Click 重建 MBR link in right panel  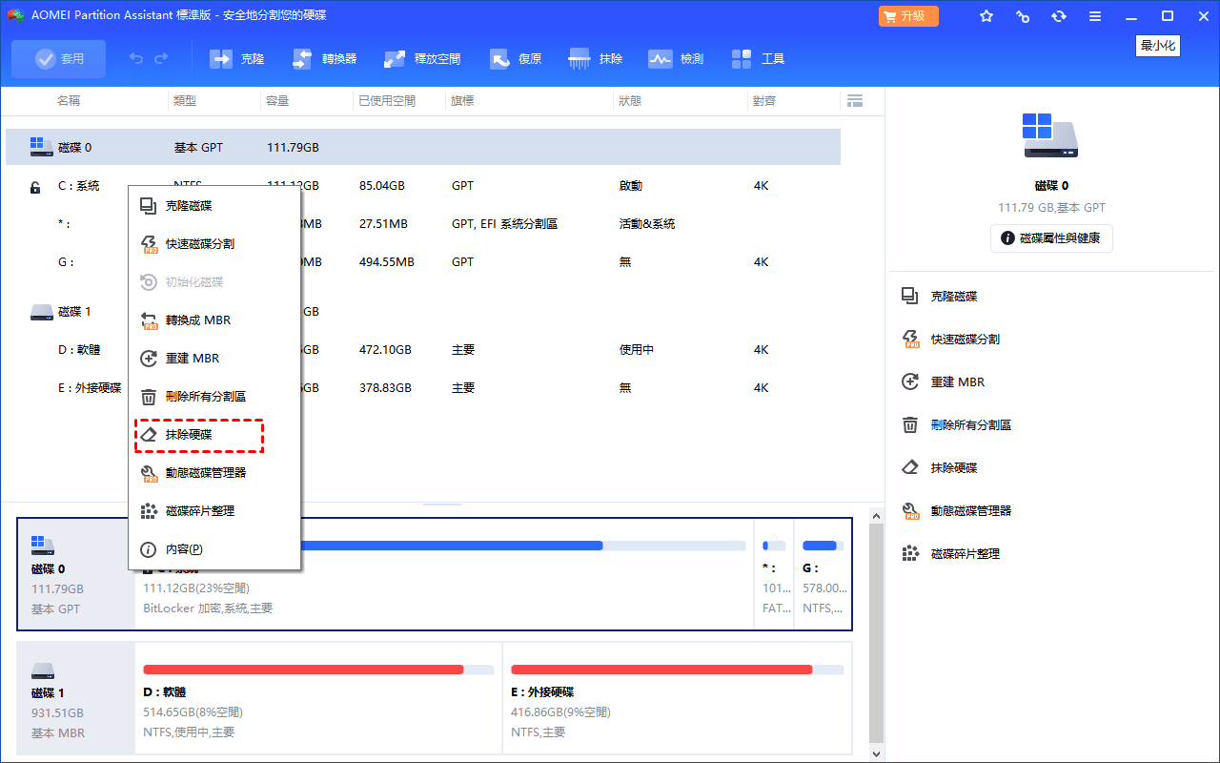958,382
